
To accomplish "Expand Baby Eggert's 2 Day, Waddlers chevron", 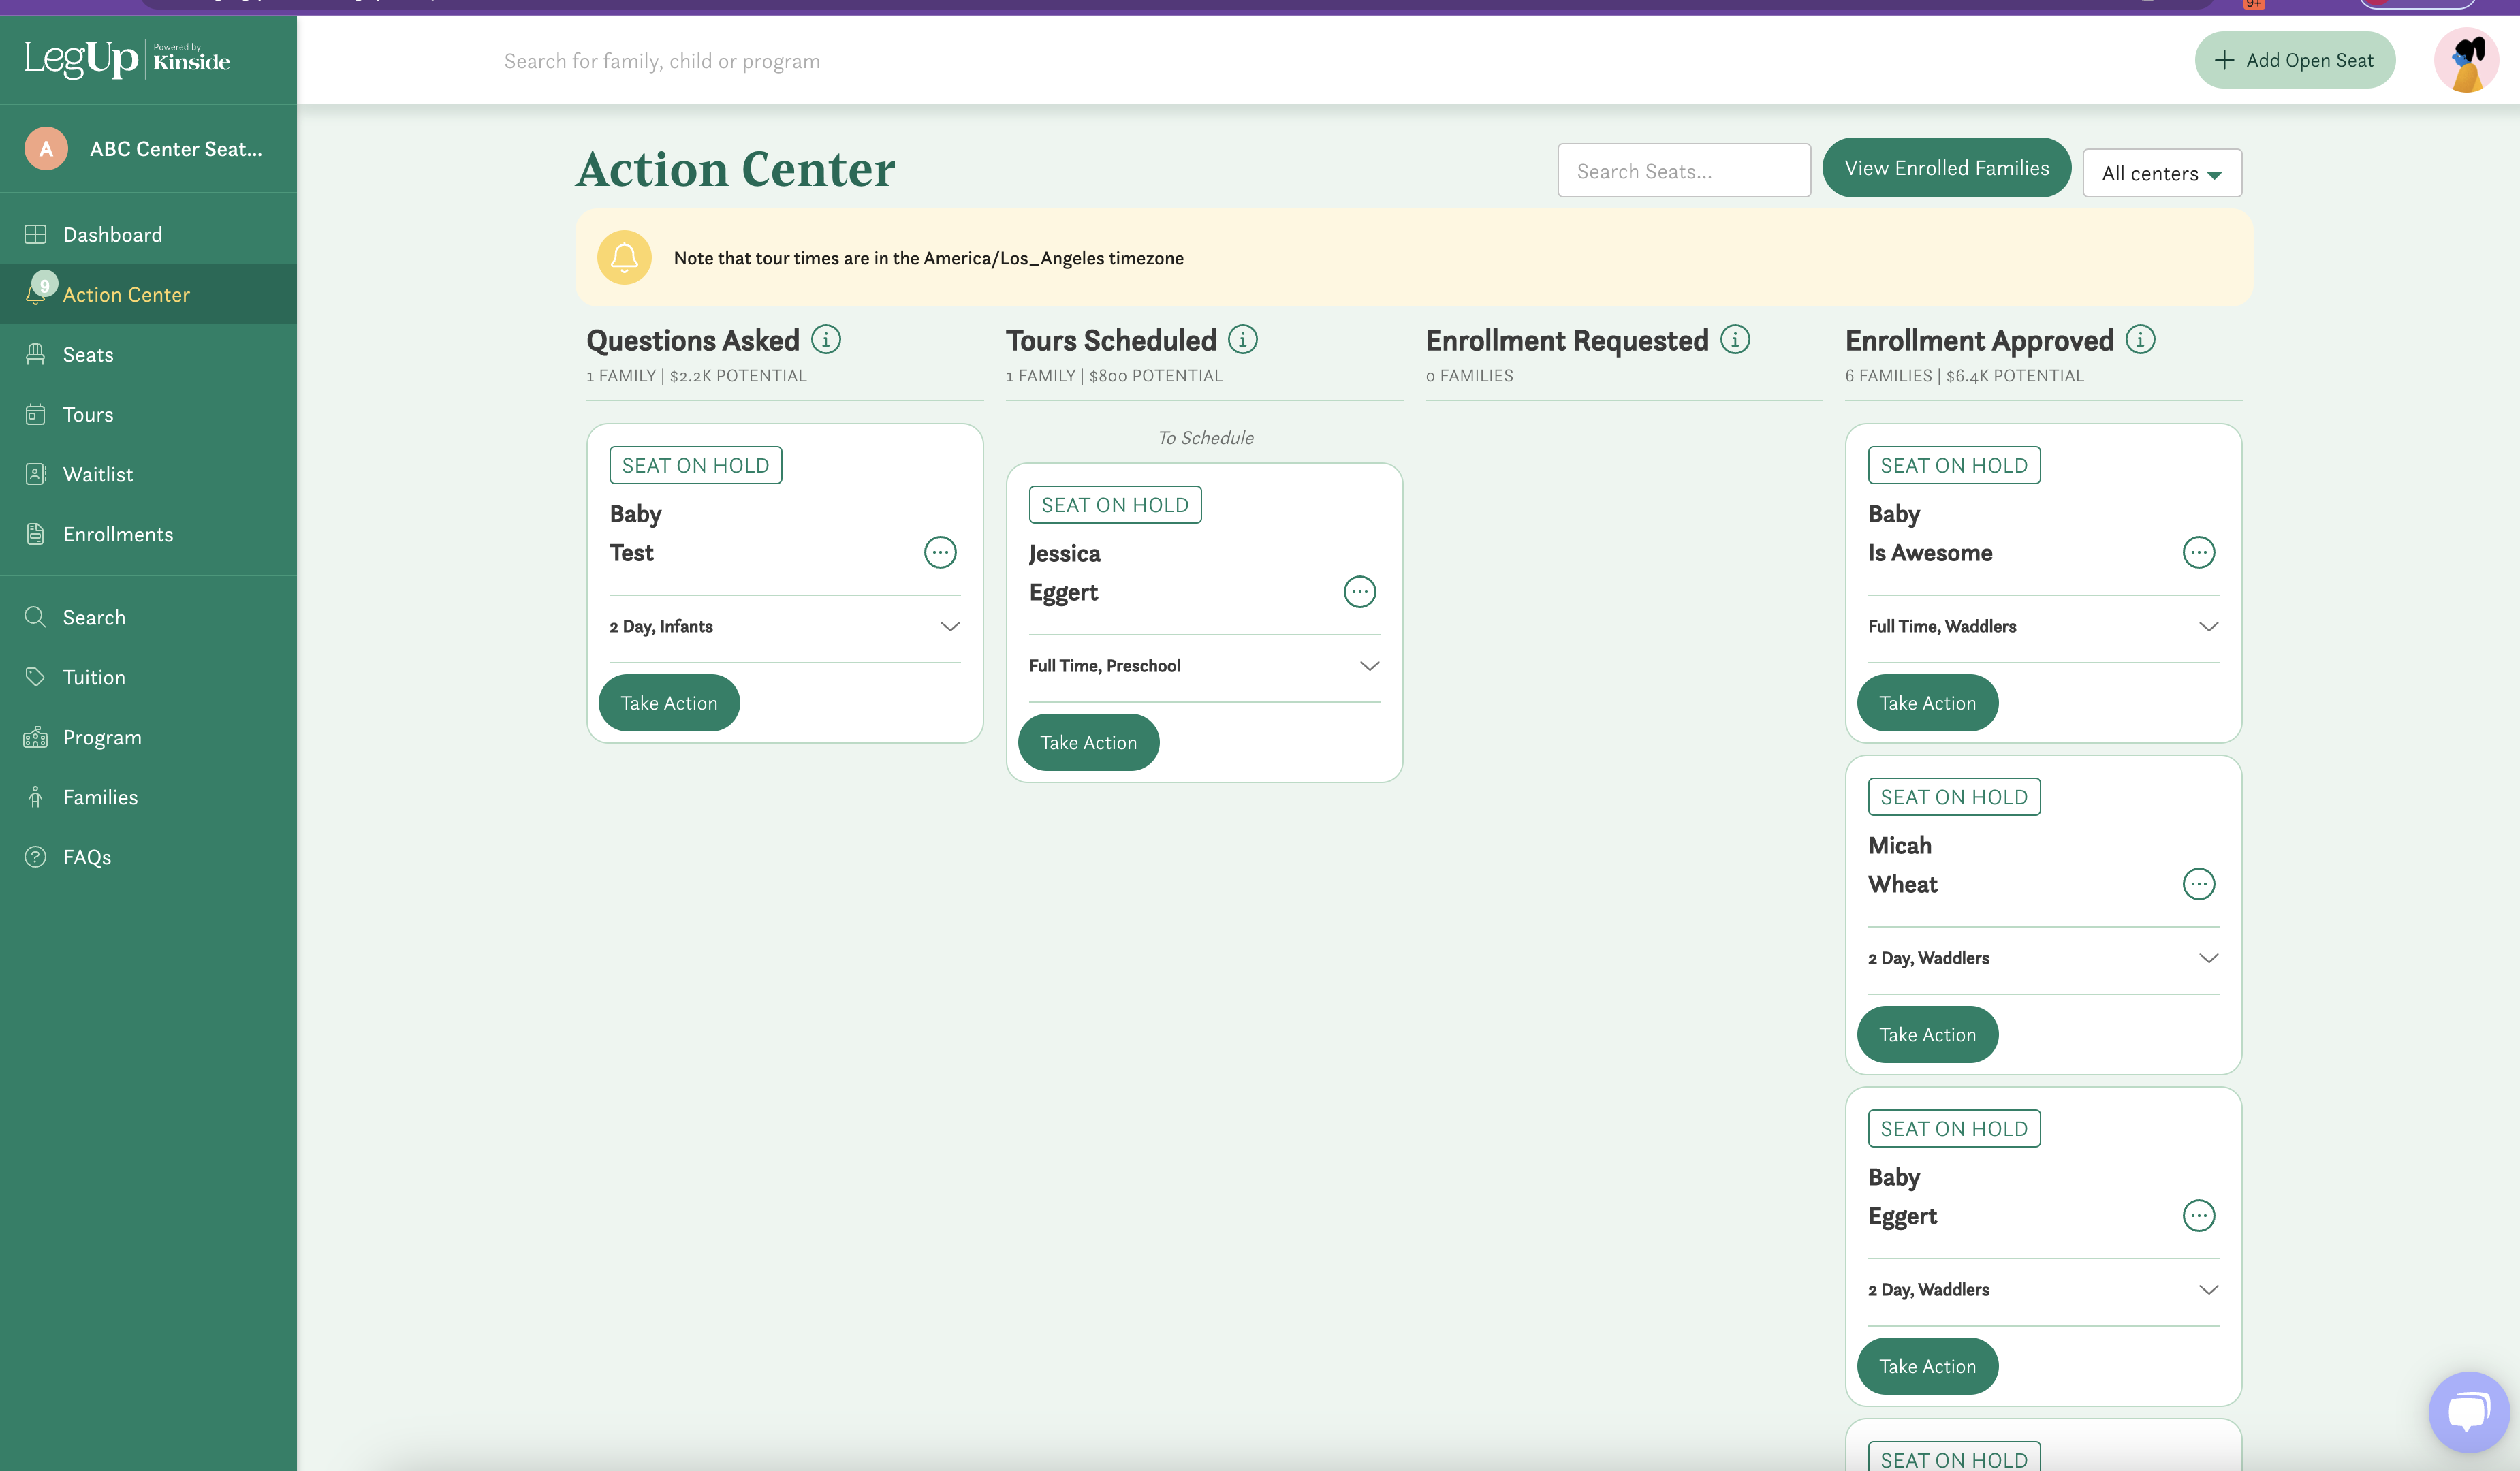I will pyautogui.click(x=2209, y=1290).
